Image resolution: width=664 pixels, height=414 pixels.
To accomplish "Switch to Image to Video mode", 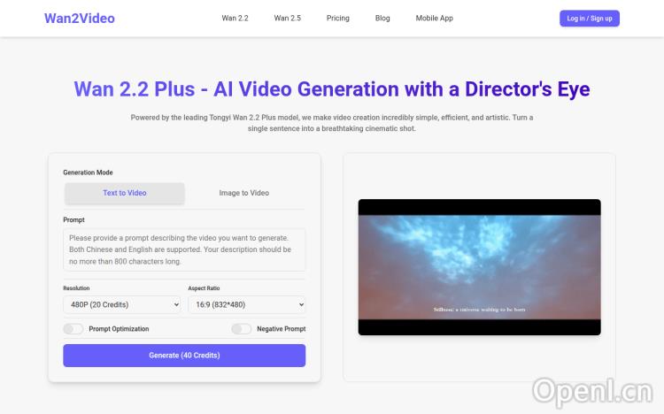I will coord(244,193).
